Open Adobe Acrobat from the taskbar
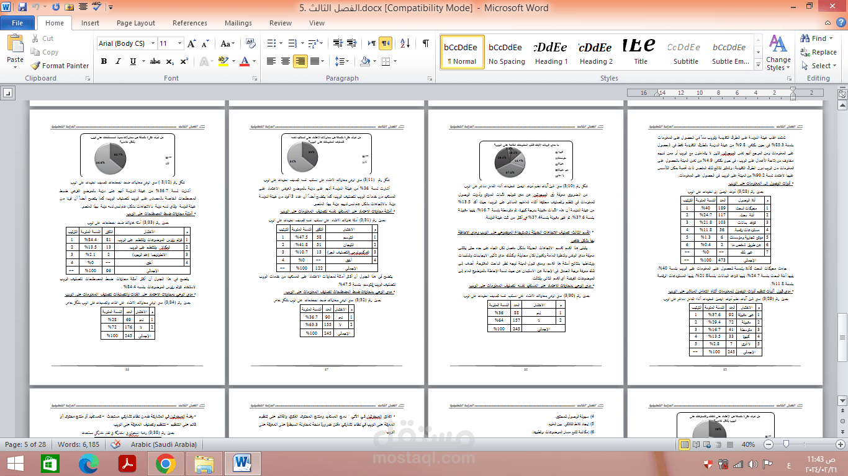 [x=127, y=463]
